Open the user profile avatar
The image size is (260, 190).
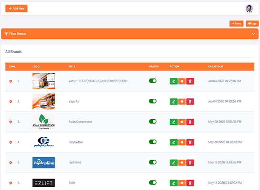(x=249, y=9)
